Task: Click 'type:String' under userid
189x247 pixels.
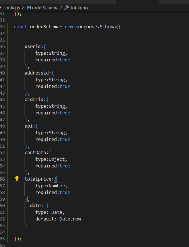Action: coord(50,53)
